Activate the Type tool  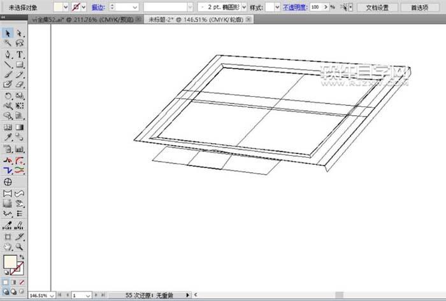(20, 54)
